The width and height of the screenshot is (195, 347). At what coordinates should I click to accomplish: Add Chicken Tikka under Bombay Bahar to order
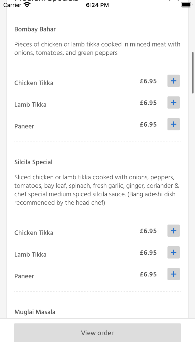pos(173,81)
